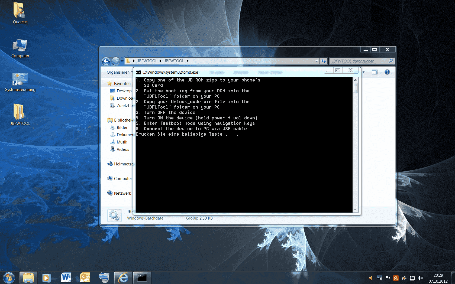Viewport: 455px width, 284px height.
Task: Click the network tray icon
Action: 412,278
